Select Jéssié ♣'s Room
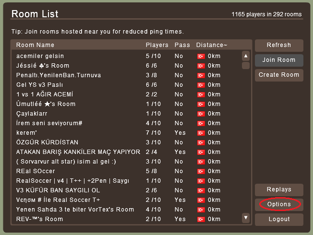The height and width of the screenshot is (235, 313). 127,66
